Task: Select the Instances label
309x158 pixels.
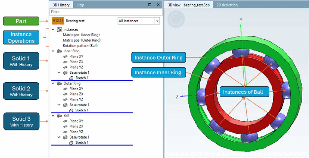Action: click(71, 30)
